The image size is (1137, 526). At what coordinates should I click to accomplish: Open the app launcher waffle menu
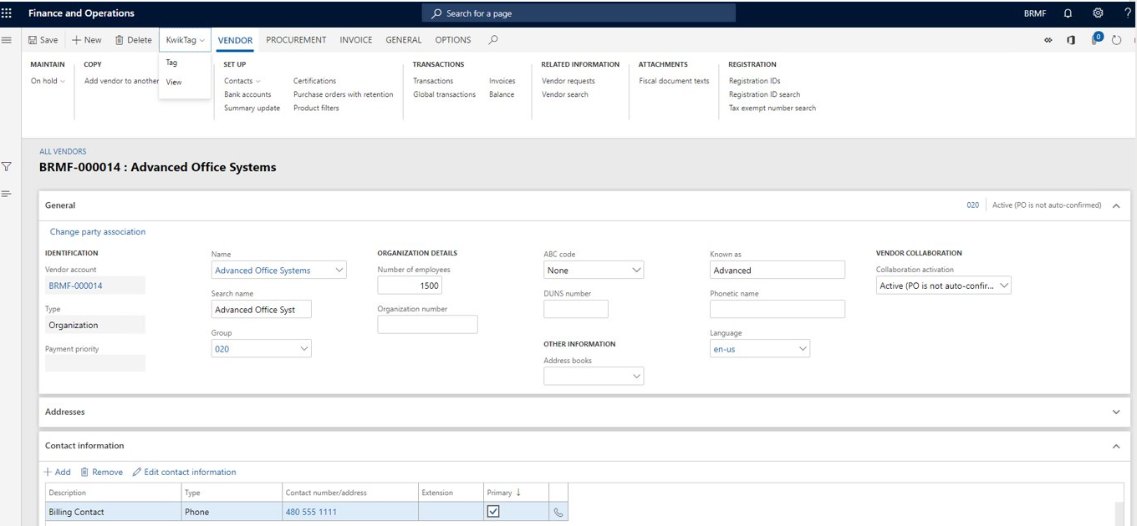7,13
